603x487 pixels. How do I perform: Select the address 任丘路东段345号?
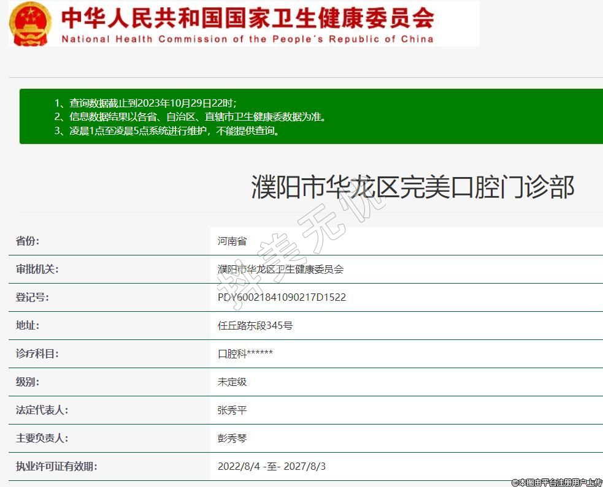pos(255,325)
